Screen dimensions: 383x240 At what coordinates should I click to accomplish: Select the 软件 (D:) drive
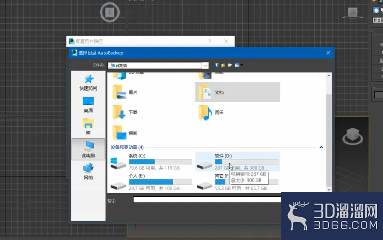click(238, 161)
